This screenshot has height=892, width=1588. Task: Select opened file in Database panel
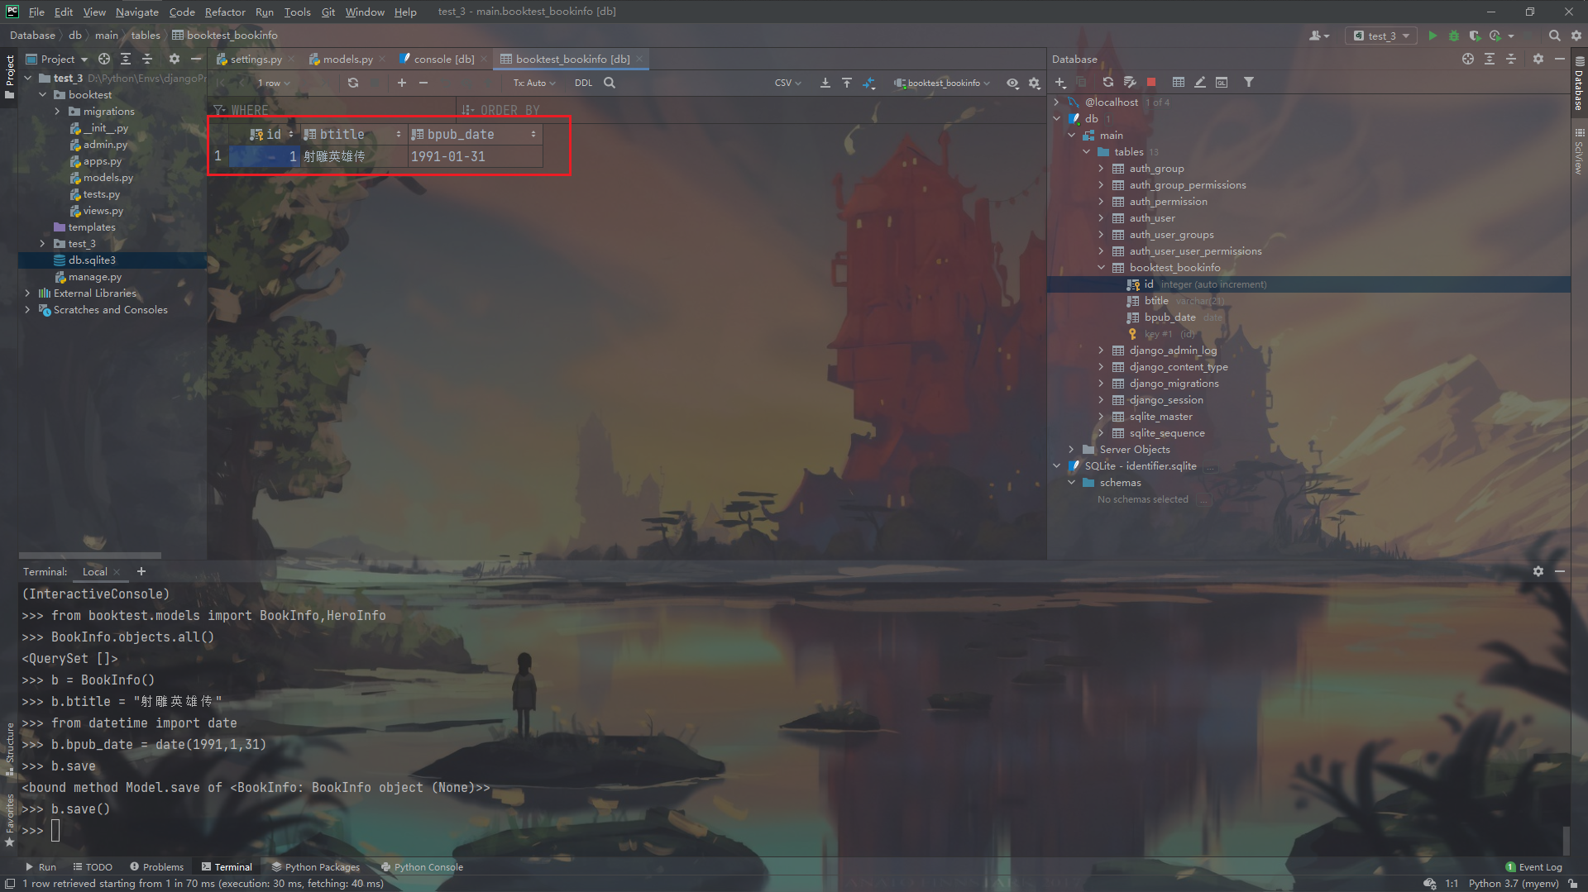1468,59
